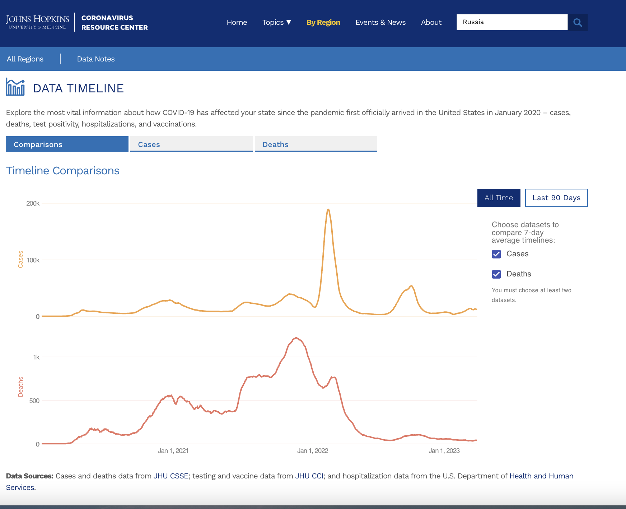Go to Events & News page
626x509 pixels.
point(380,22)
